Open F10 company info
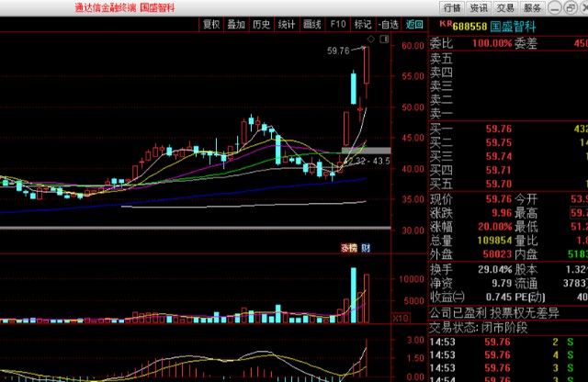The image size is (588, 382). pyautogui.click(x=338, y=25)
